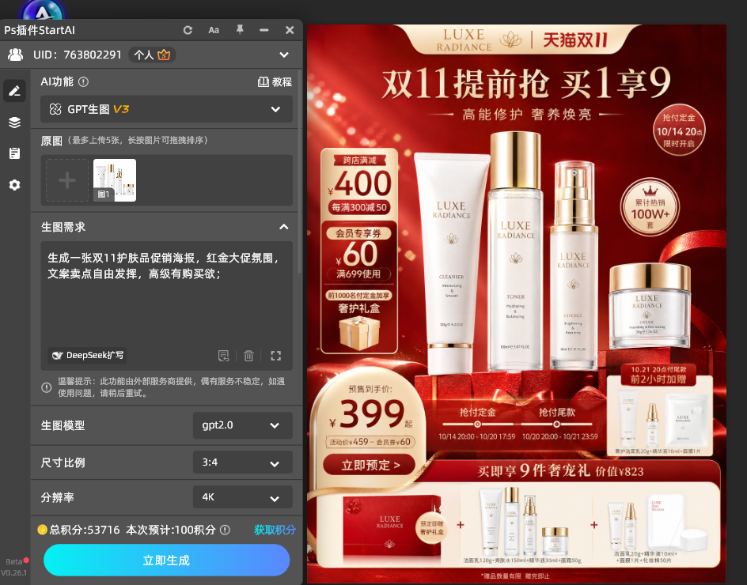
Task: Click the 天猫双11 logo on poster
Action: 575,40
